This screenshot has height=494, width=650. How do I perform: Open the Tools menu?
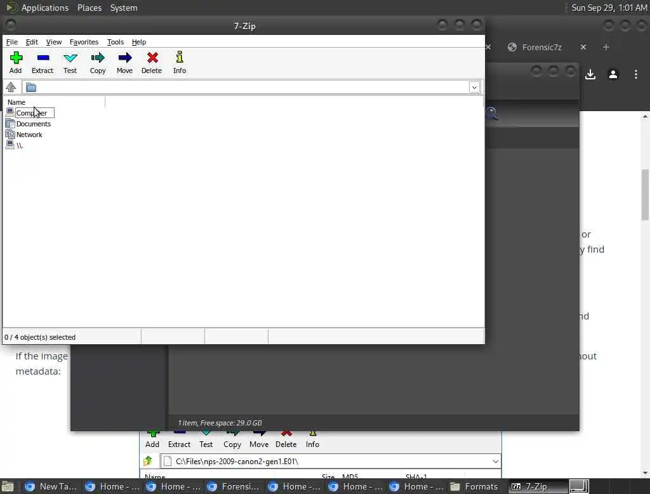pyautogui.click(x=116, y=42)
